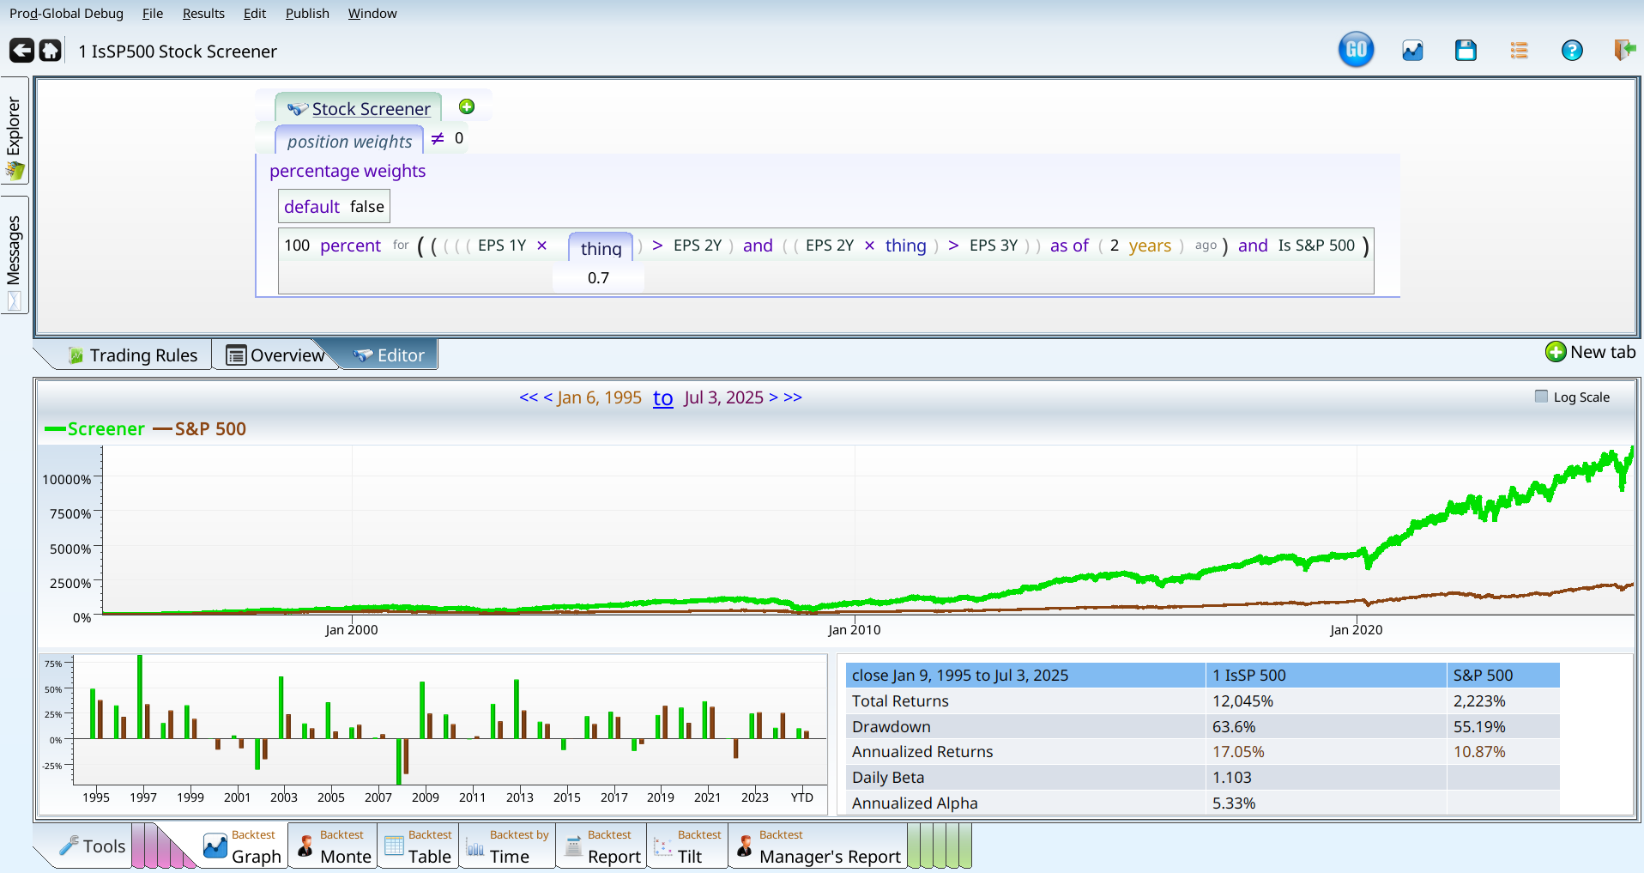Open the Backtest Graph view

242,846
